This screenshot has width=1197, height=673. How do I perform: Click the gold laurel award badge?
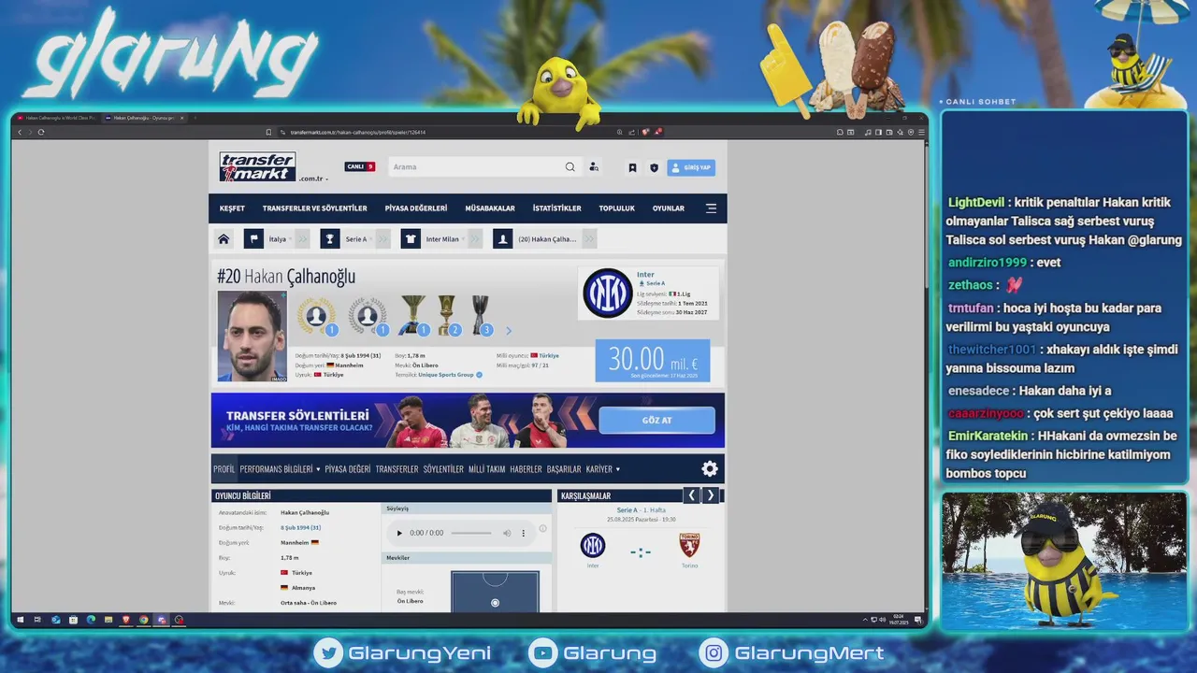pyautogui.click(x=317, y=316)
